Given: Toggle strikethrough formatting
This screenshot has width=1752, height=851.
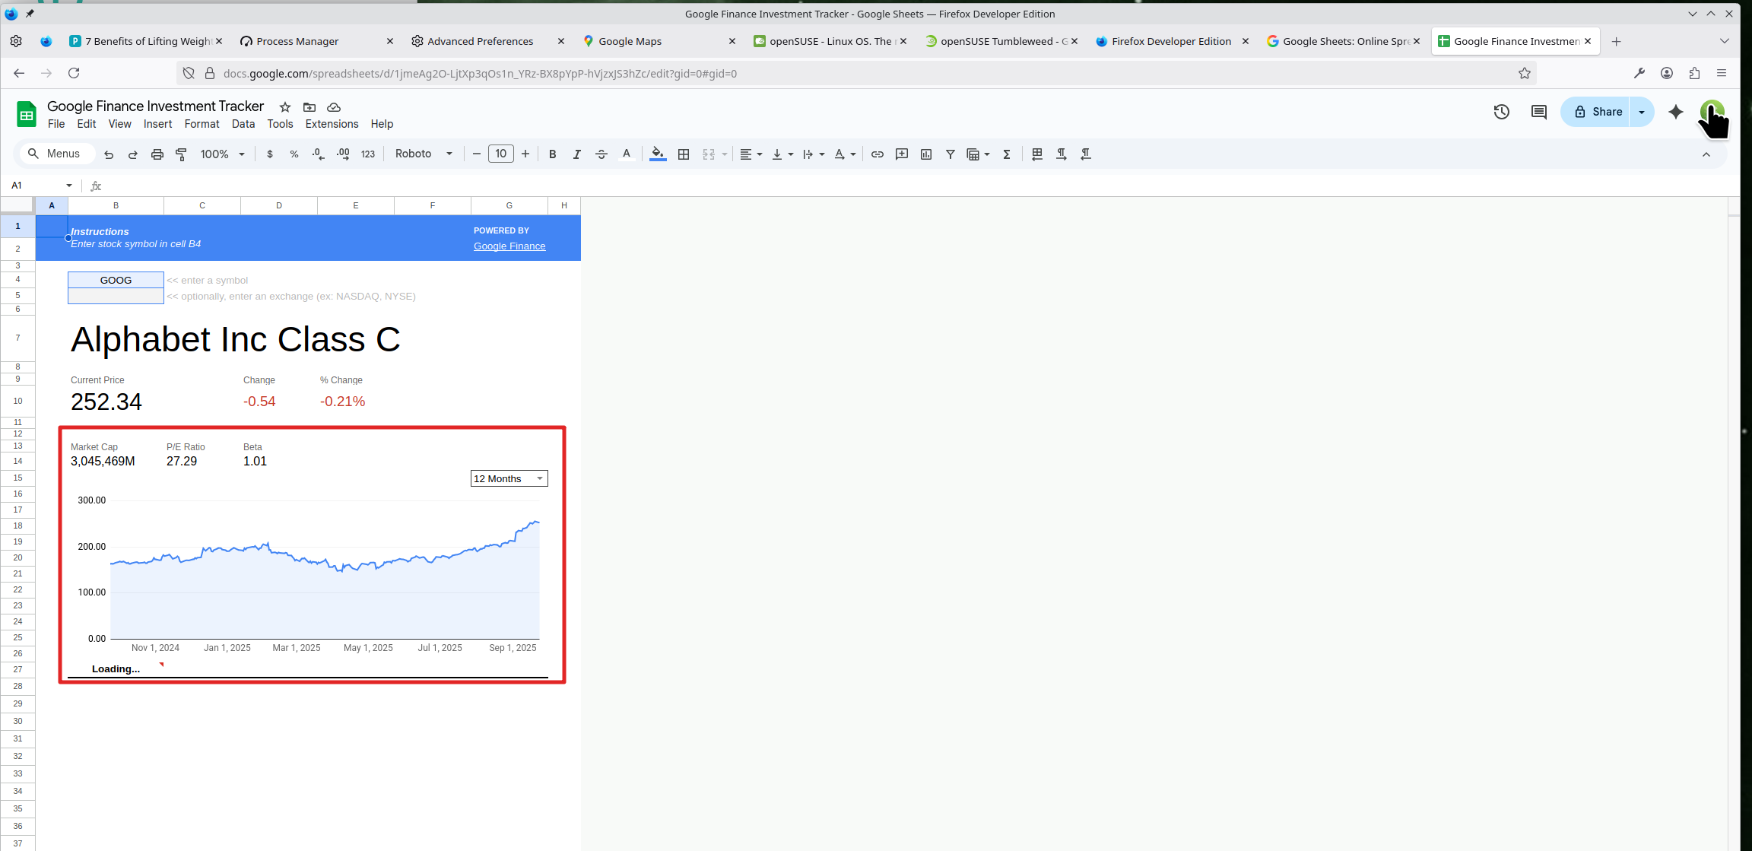Looking at the screenshot, I should (601, 154).
